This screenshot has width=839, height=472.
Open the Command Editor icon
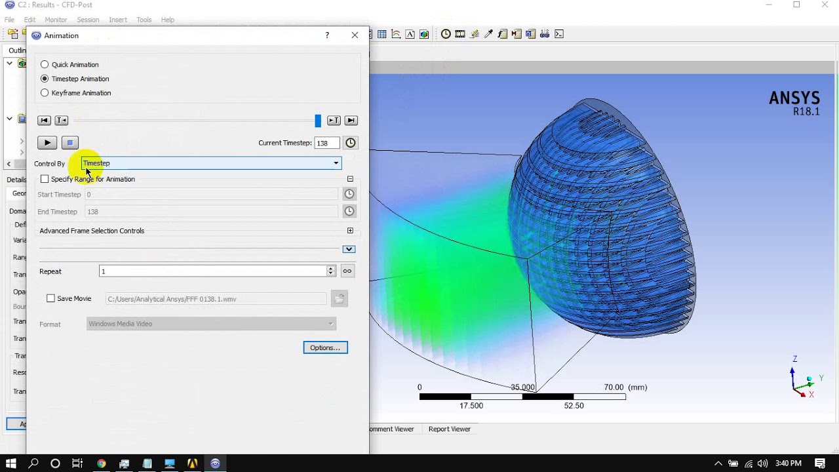(x=559, y=34)
